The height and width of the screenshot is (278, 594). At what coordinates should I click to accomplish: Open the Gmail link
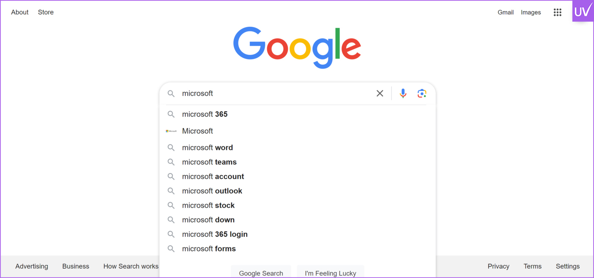(505, 12)
